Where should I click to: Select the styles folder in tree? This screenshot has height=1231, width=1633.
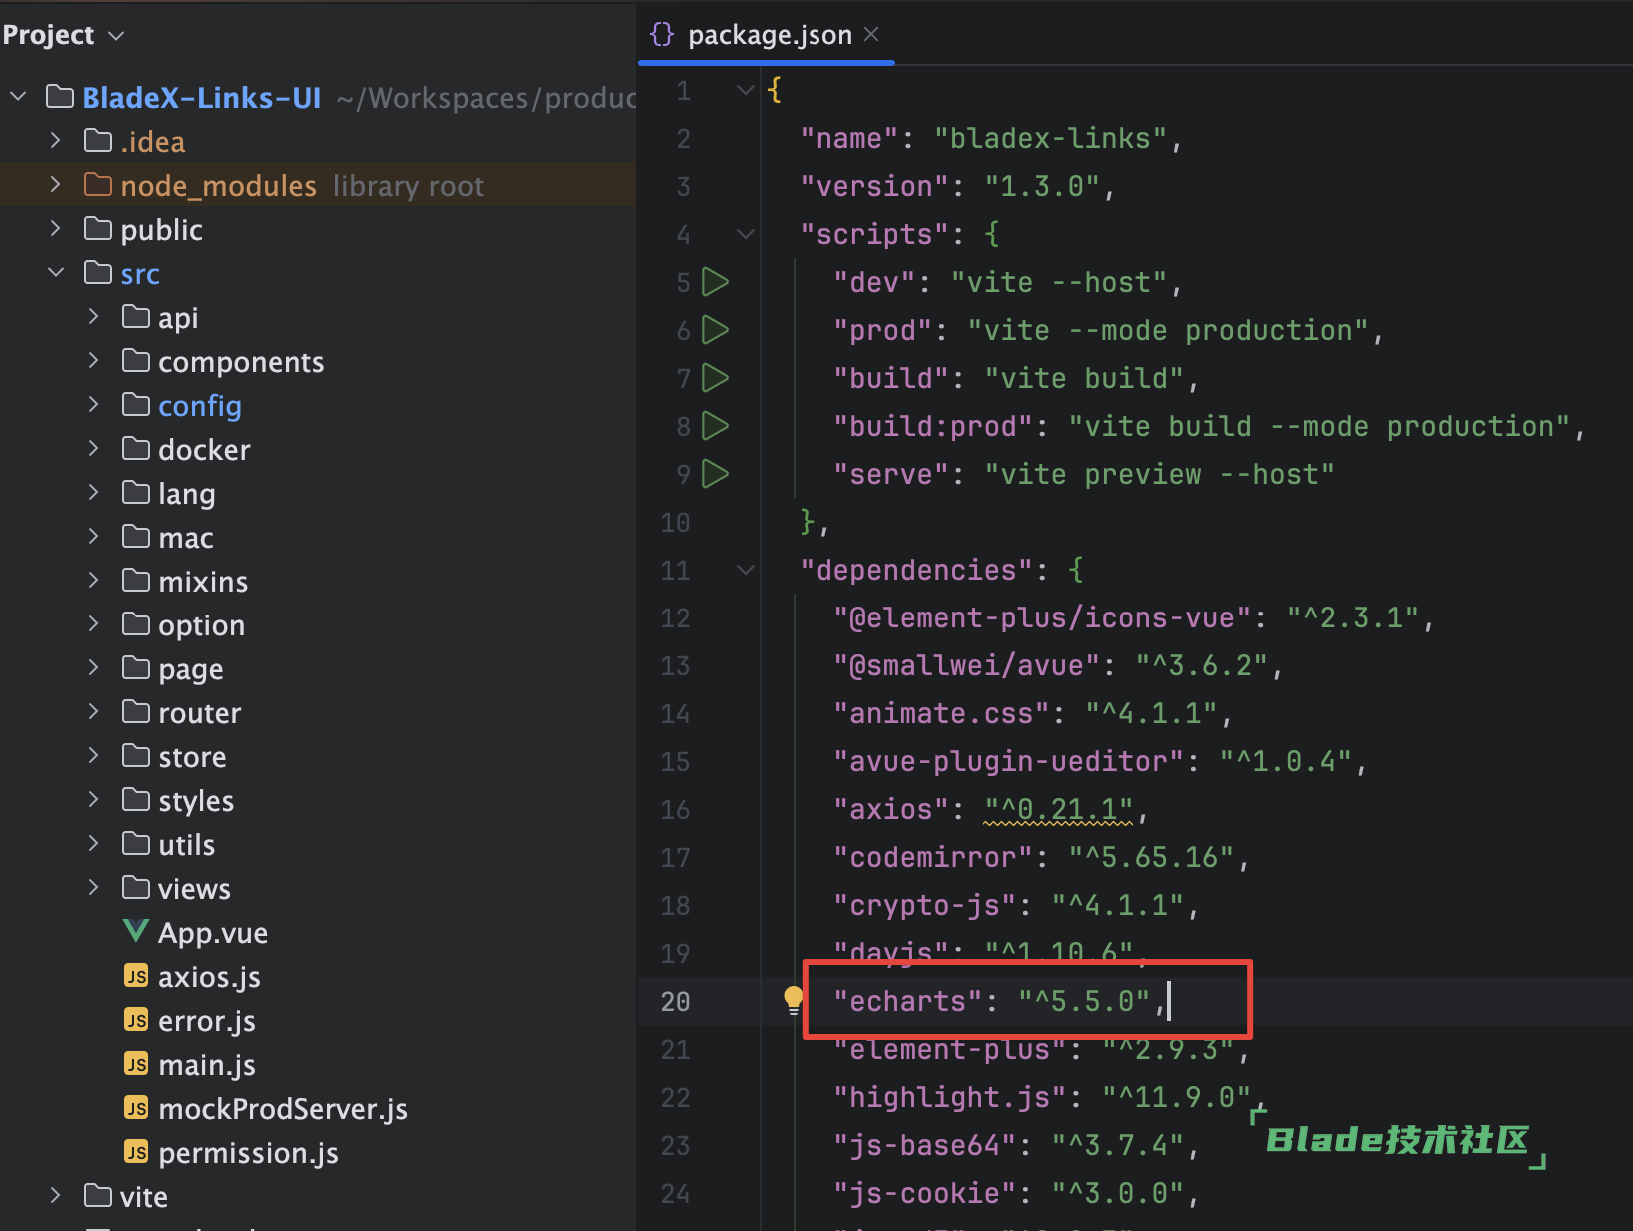[x=196, y=801]
